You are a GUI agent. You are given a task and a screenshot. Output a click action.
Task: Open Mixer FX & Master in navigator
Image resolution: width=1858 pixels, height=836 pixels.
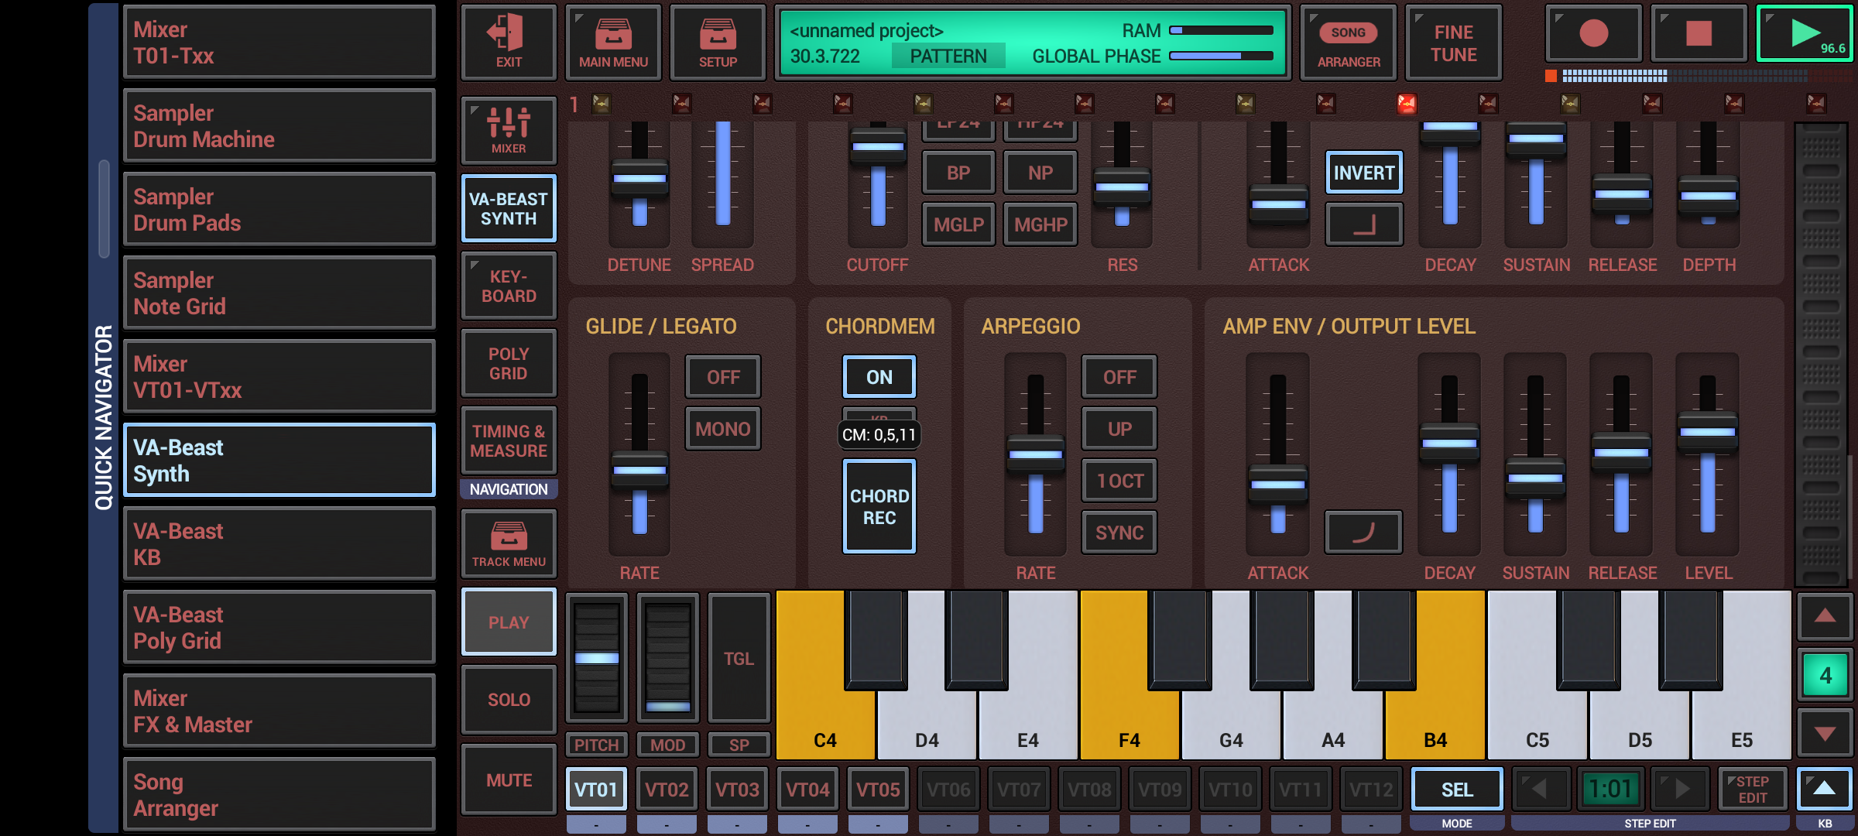pos(279,711)
